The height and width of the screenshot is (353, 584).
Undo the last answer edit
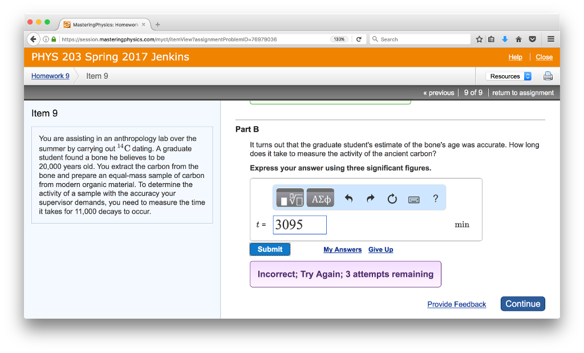pos(348,198)
